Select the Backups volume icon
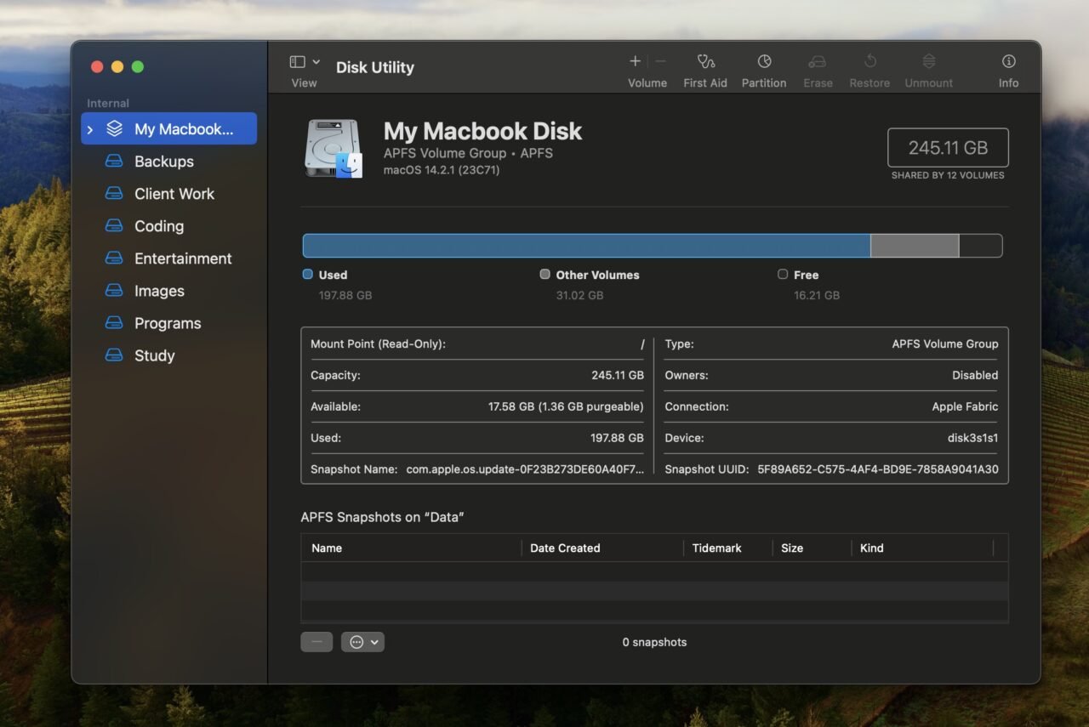Screen dimensions: 1089x727 tap(114, 161)
